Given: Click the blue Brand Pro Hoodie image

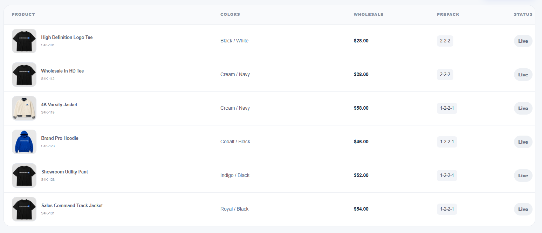Looking at the screenshot, I should pyautogui.click(x=24, y=142).
